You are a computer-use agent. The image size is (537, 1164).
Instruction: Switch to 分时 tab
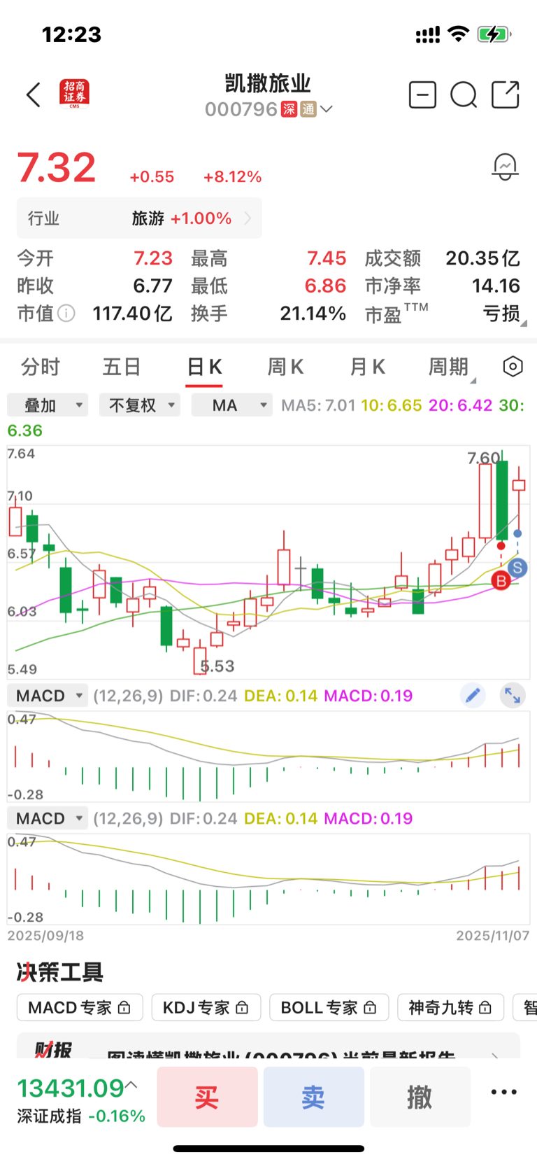pos(41,367)
